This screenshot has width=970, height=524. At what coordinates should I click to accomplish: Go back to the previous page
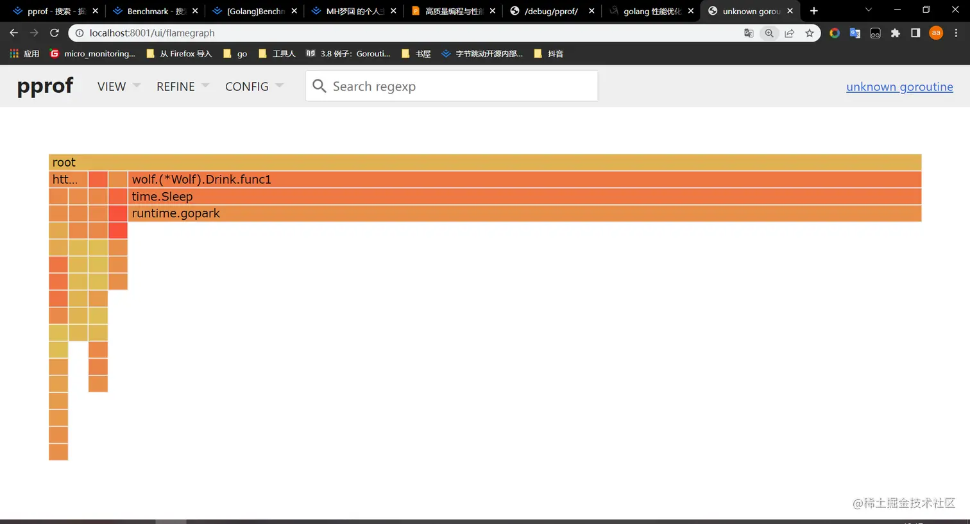[13, 33]
